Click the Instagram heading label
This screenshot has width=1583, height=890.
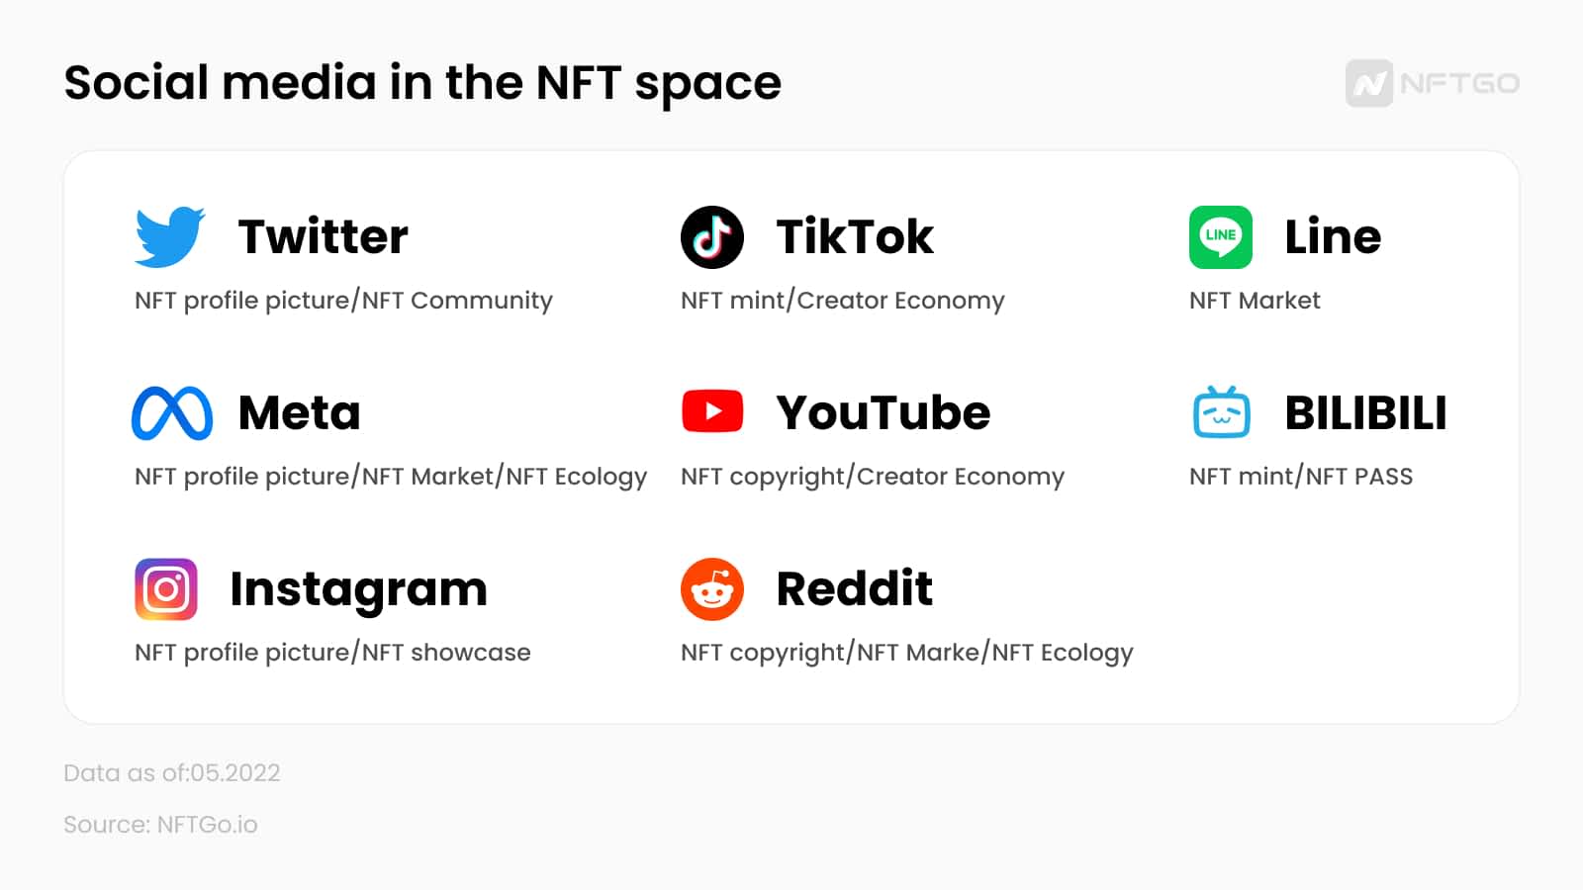[358, 589]
